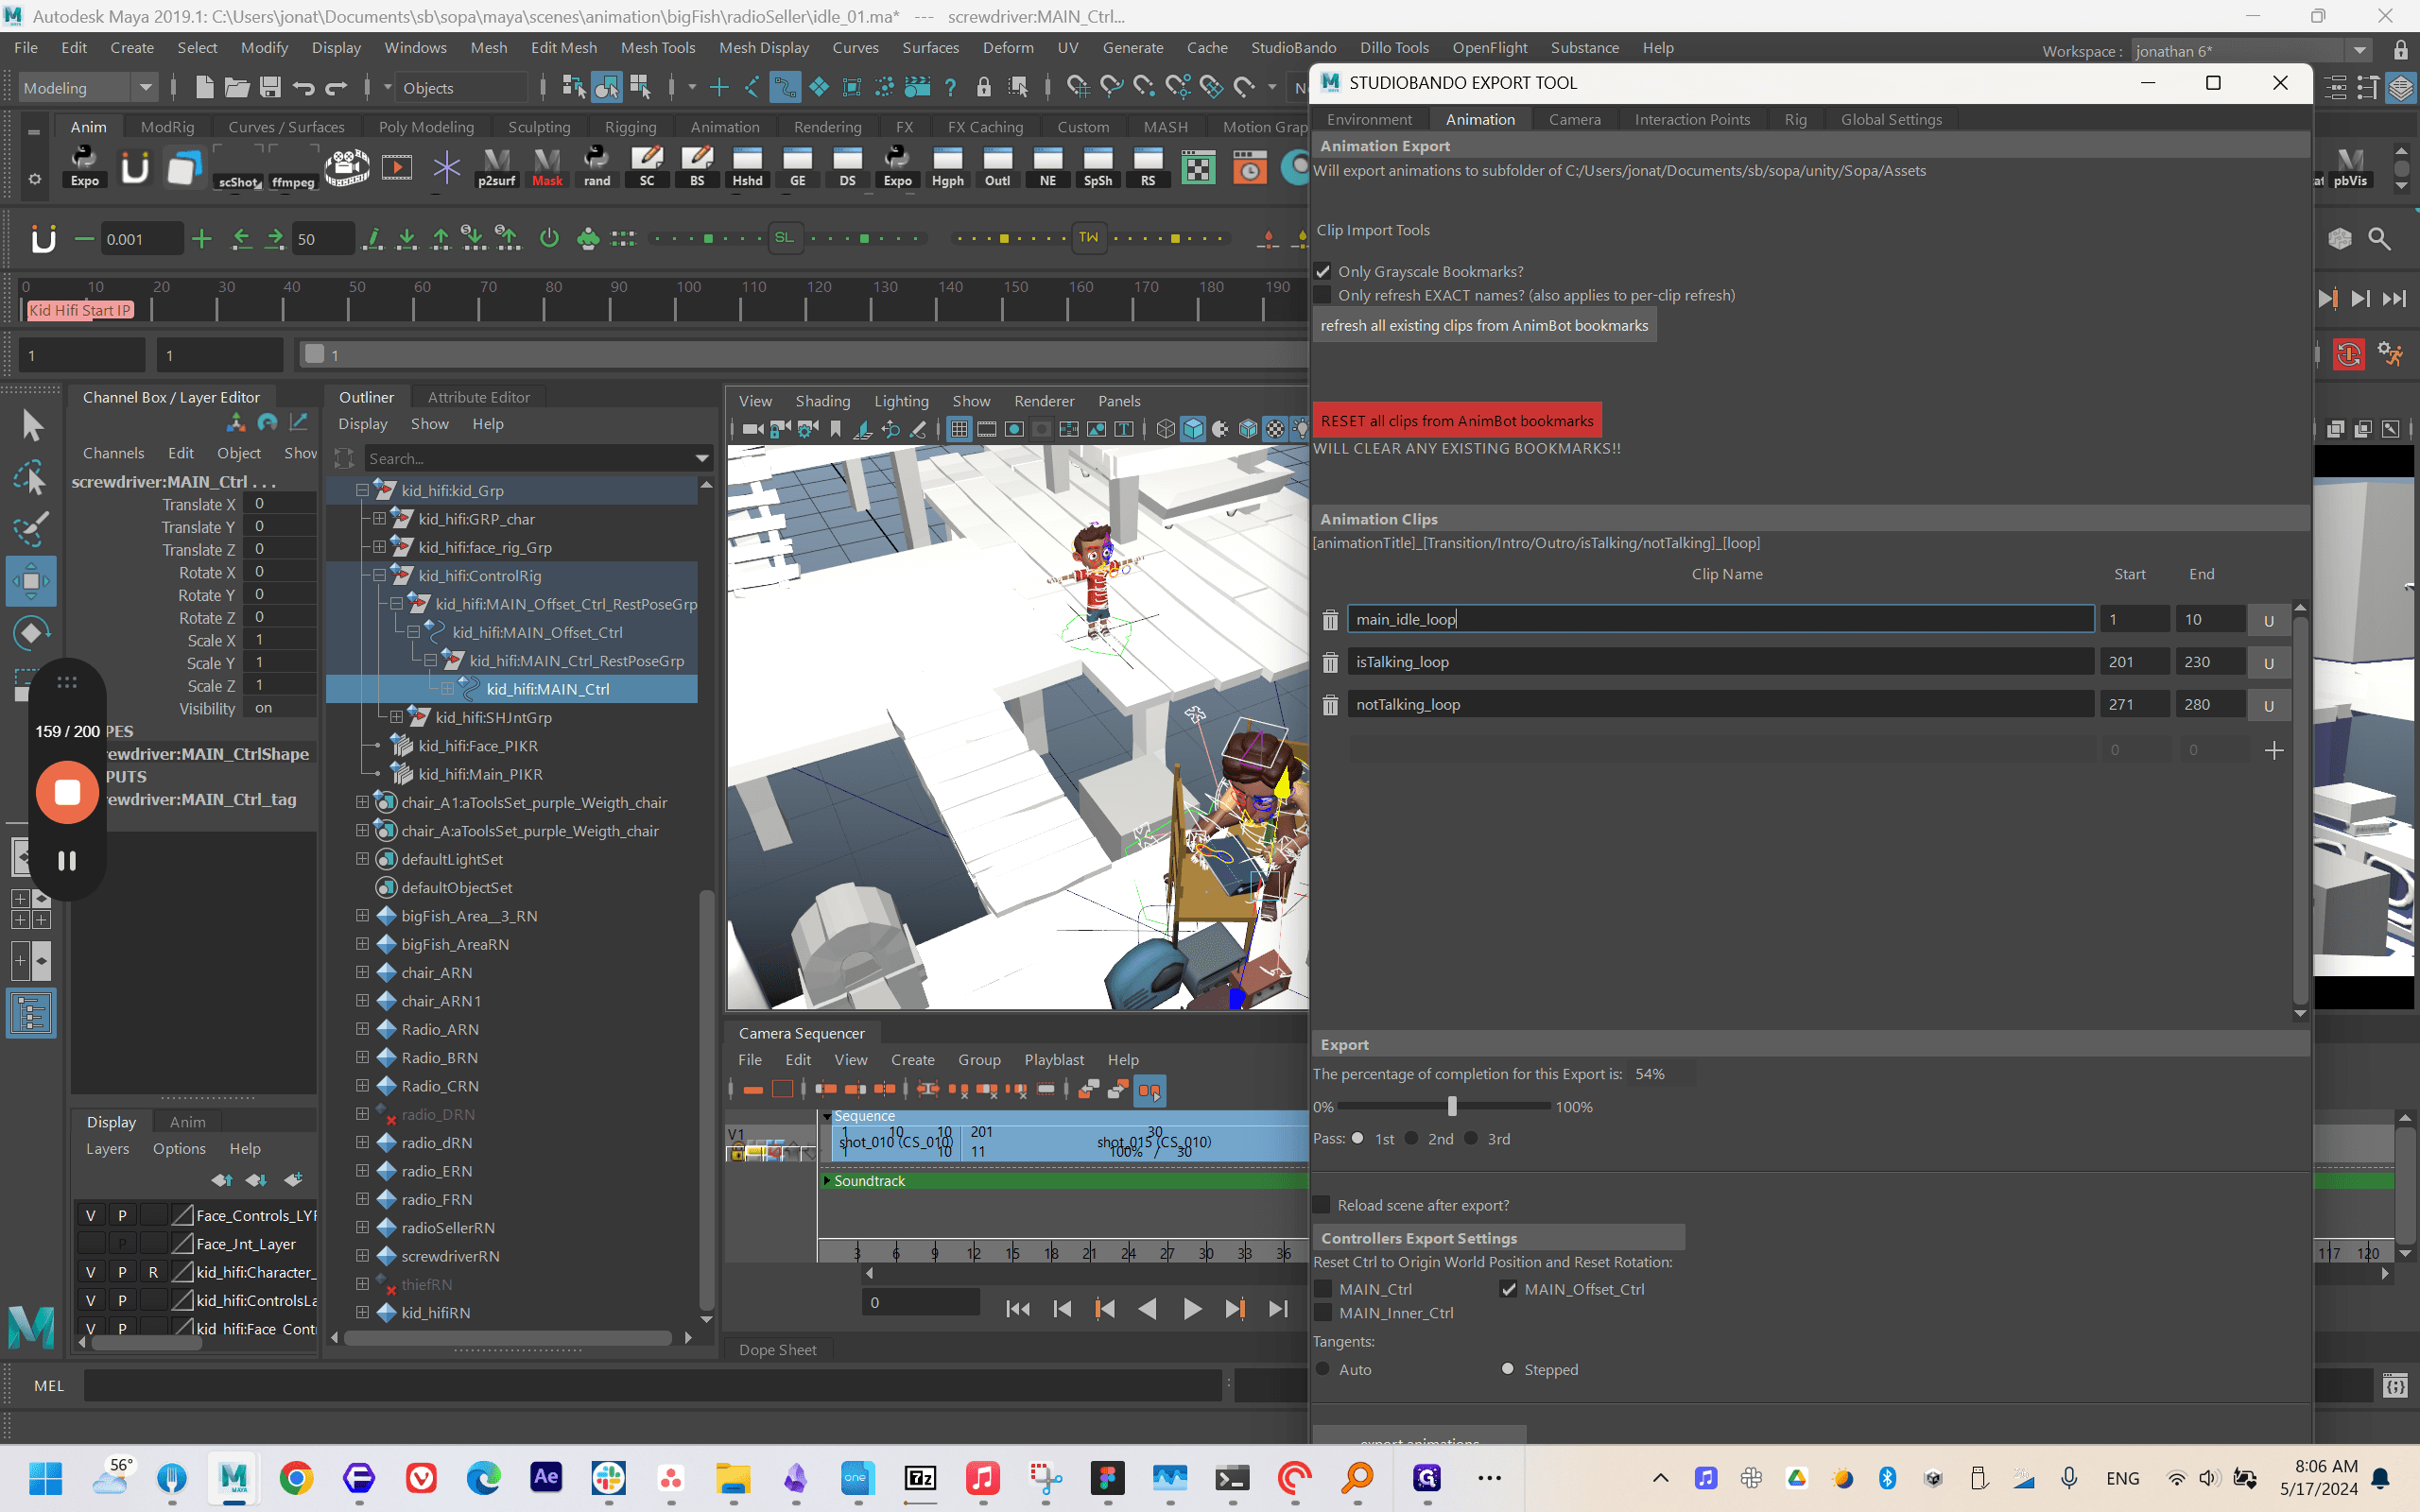Enable Only refresh EXACT names checkbox
Viewport: 2420px width, 1512px height.
coord(1323,295)
